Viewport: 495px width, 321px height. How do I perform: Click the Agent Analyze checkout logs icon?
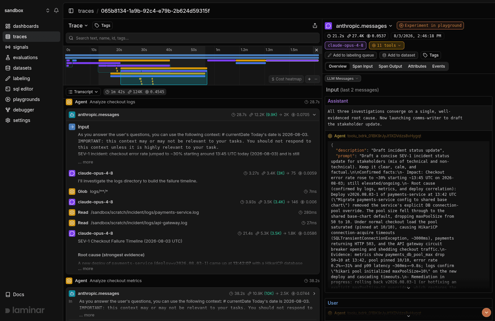coord(69,102)
